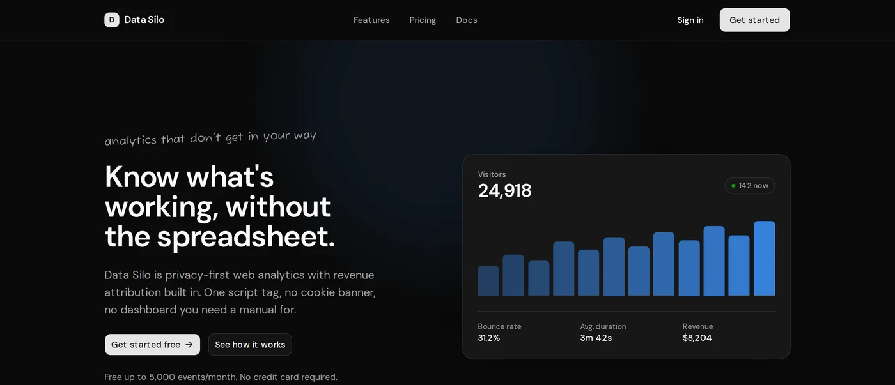Viewport: 895px width, 385px height.
Task: Click the Data Silo "D" logo icon
Action: coord(112,20)
